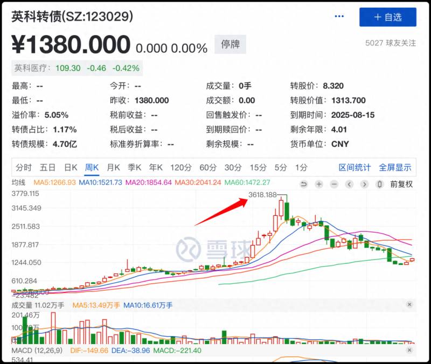The height and width of the screenshot is (364, 431).
Task: Click the 到期时间 2025-08-15 value
Action: point(353,115)
